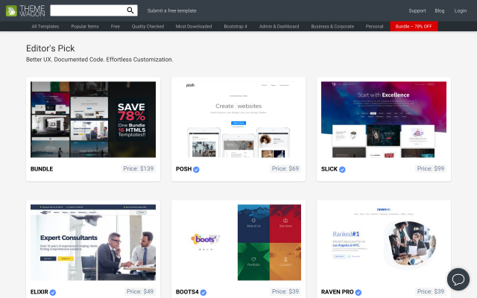Screen dimensions: 477x298
Task: Open Bootstrap 4 category
Action: [236, 27]
